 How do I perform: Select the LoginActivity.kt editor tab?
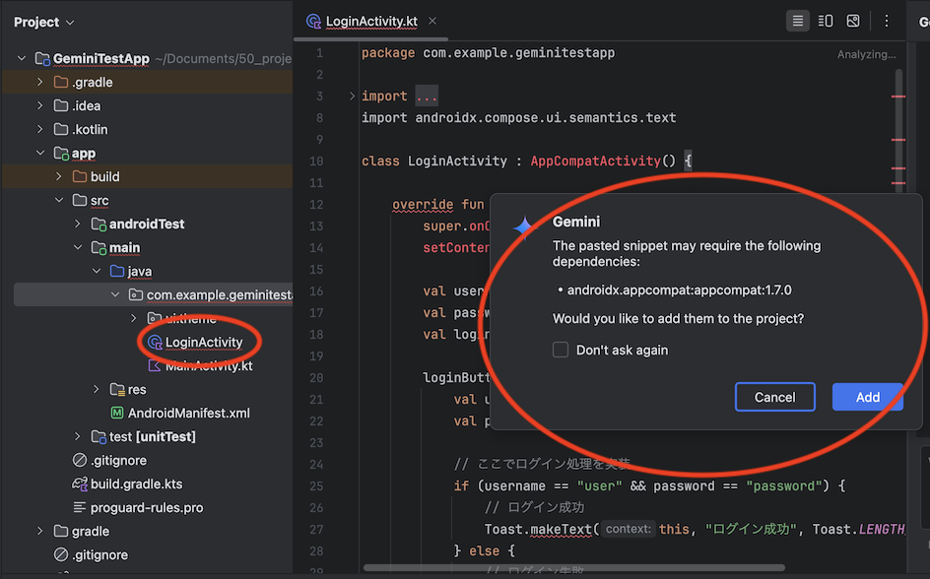tap(371, 22)
